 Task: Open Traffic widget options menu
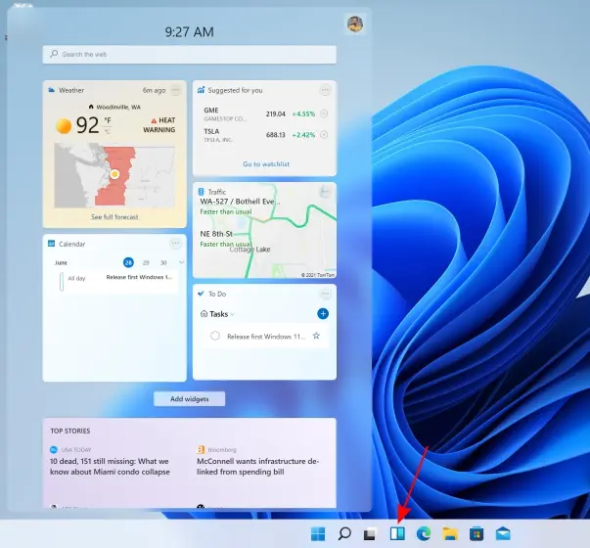point(325,192)
